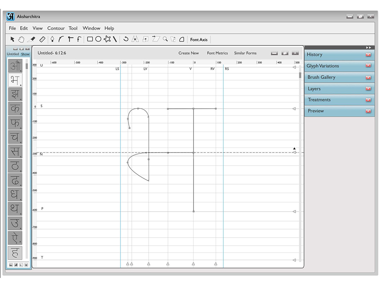Open the Help menu

[x=109, y=29]
